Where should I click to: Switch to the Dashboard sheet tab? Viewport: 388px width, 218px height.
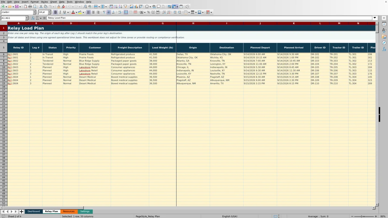[x=34, y=212]
